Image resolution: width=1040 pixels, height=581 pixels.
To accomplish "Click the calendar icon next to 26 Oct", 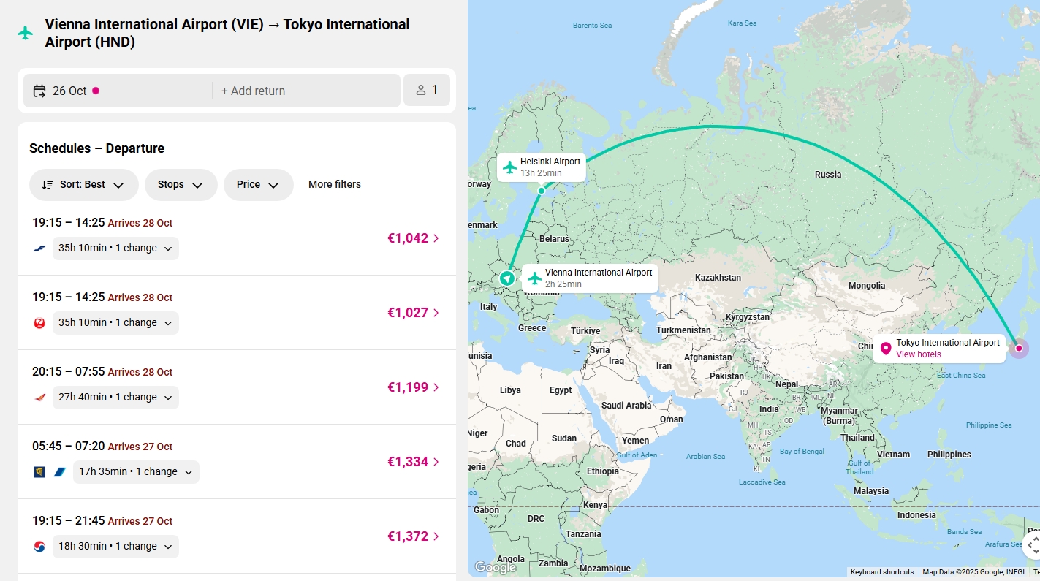I will click(39, 91).
